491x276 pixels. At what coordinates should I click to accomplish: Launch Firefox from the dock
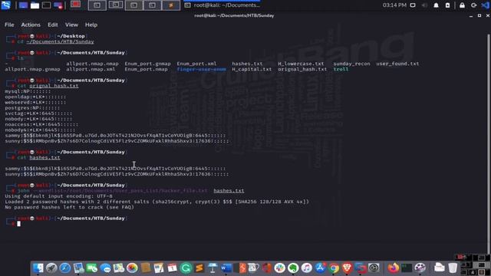394,268
